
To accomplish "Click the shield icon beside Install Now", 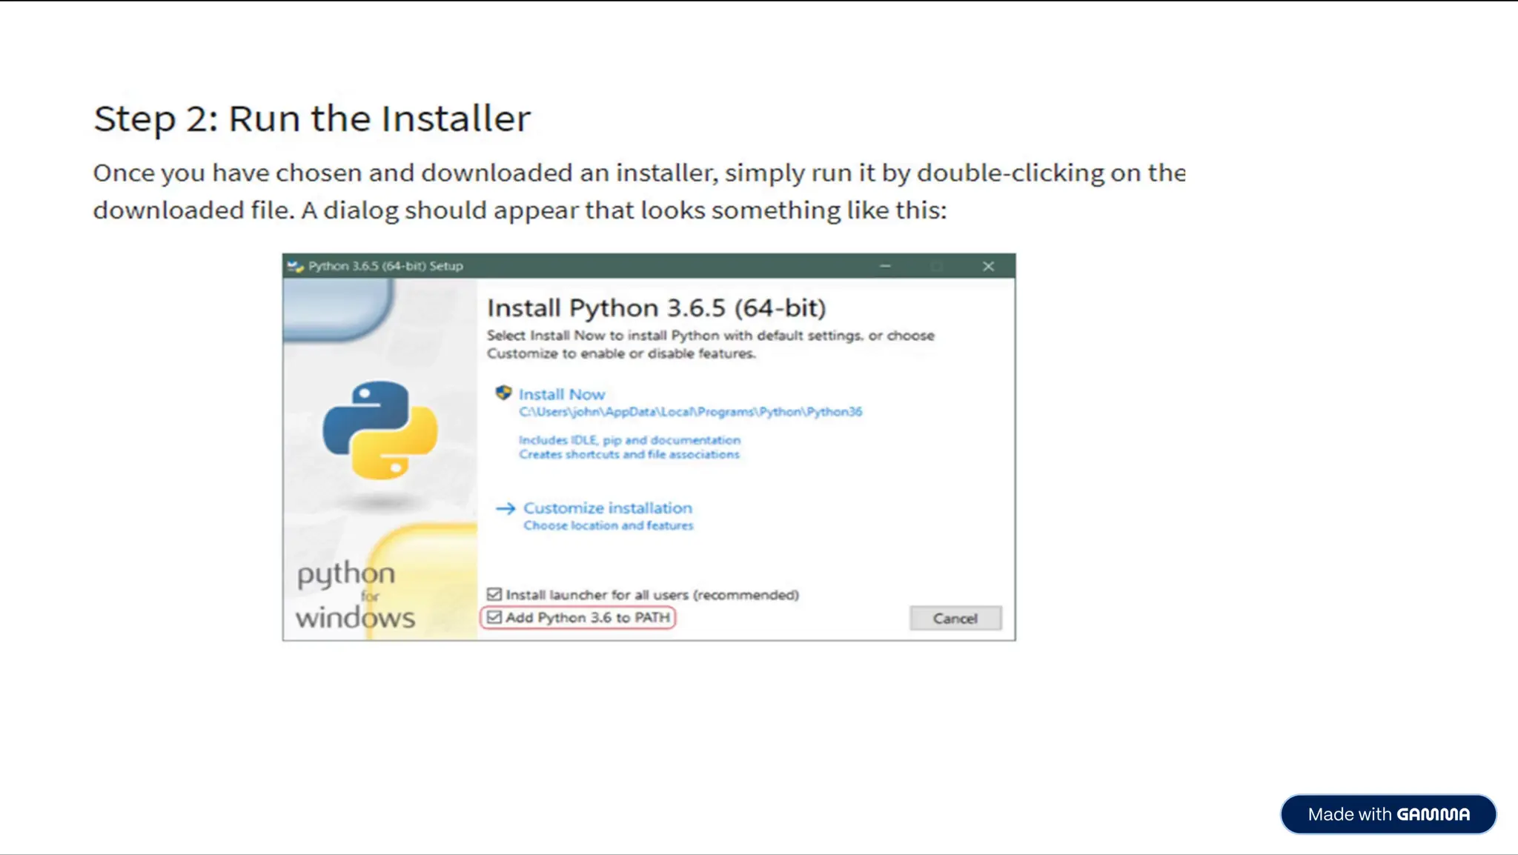I will tap(503, 393).
